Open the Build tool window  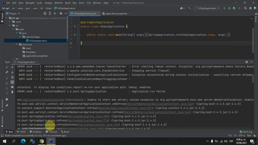(65, 132)
